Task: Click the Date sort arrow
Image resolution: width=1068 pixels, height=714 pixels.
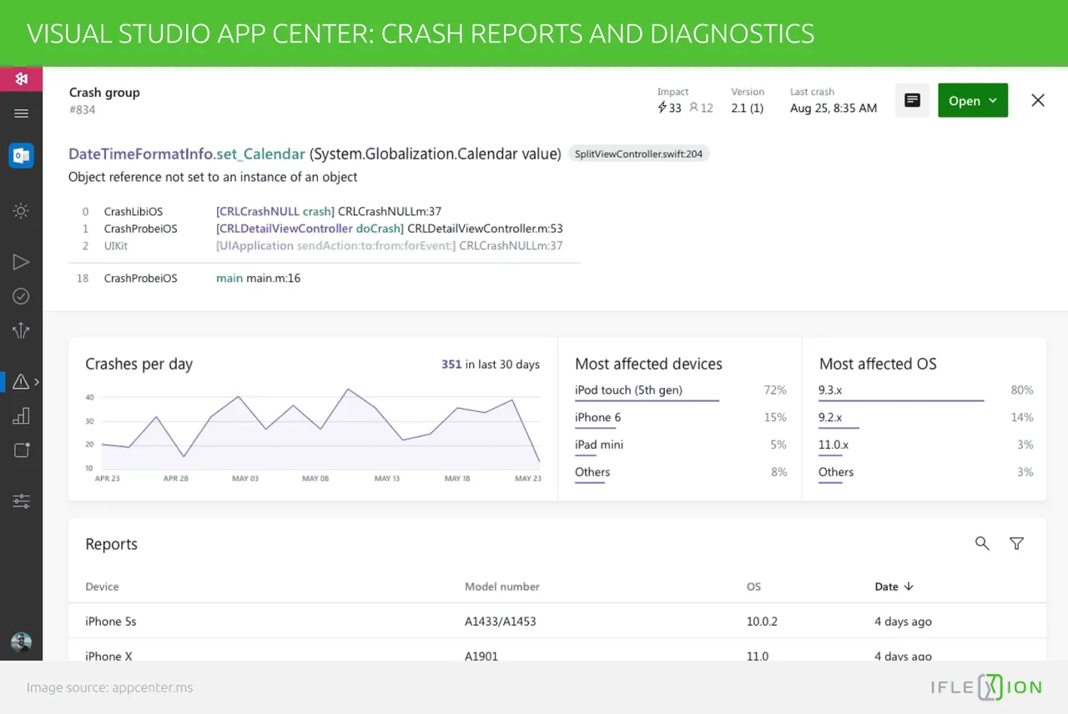Action: coord(909,586)
